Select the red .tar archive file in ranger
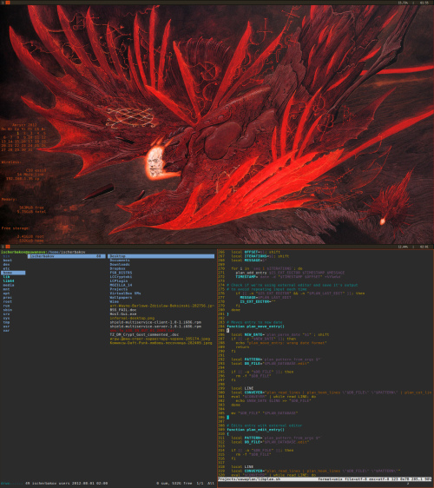This screenshot has height=488, width=434. click(x=141, y=331)
